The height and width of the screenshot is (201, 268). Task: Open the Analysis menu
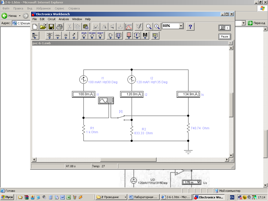pyautogui.click(x=64, y=19)
